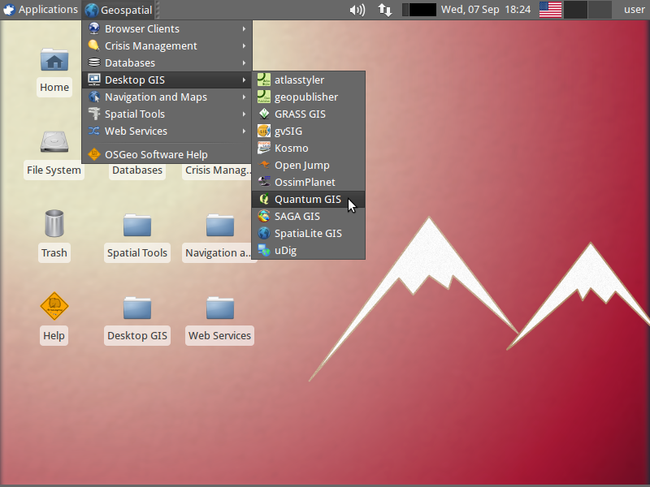Select the Home desktop icon

click(54, 60)
